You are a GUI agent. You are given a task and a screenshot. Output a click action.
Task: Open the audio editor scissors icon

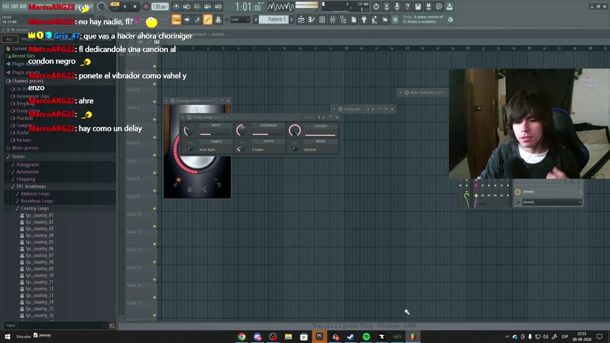(386, 7)
